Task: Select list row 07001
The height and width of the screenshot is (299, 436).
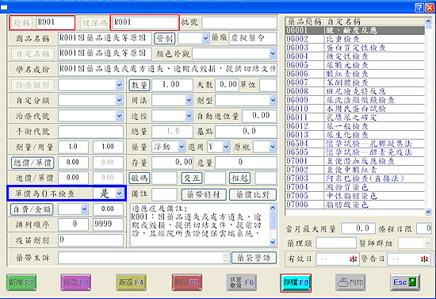Action: coord(355,161)
